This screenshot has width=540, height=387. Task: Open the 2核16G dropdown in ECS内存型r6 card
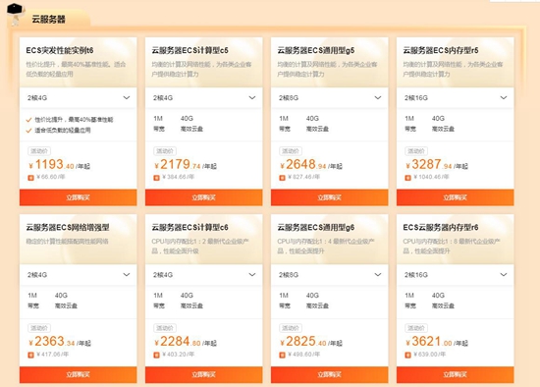[456, 275]
